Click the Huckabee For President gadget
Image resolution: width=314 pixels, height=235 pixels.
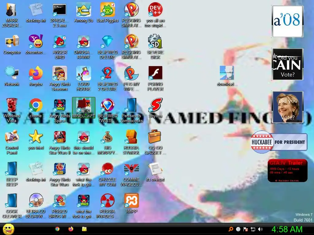[x=279, y=142]
